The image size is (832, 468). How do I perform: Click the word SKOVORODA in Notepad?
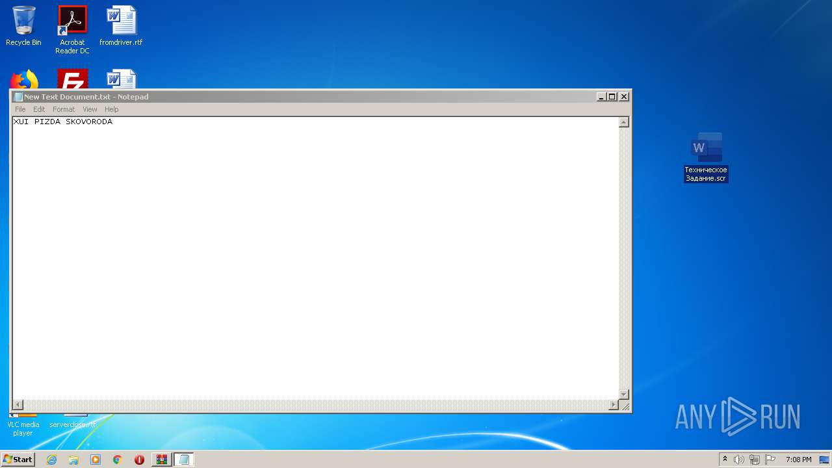(x=89, y=122)
